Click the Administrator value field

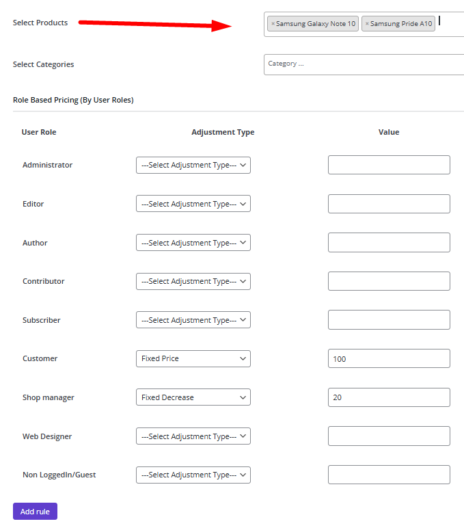tap(389, 165)
